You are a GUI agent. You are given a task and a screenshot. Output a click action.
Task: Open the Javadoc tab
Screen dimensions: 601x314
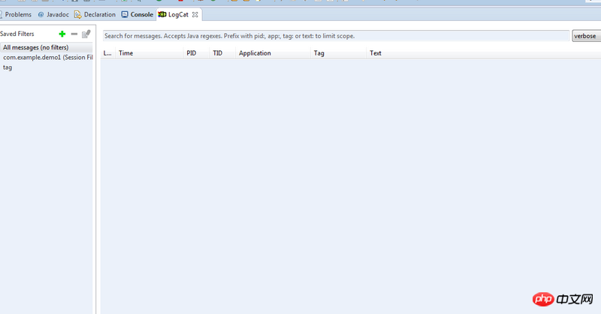53,14
